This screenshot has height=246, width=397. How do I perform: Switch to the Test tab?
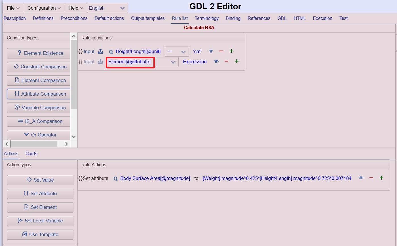pos(343,18)
